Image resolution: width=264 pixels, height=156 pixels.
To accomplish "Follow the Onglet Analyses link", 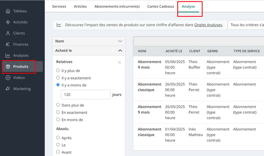I will click(208, 25).
